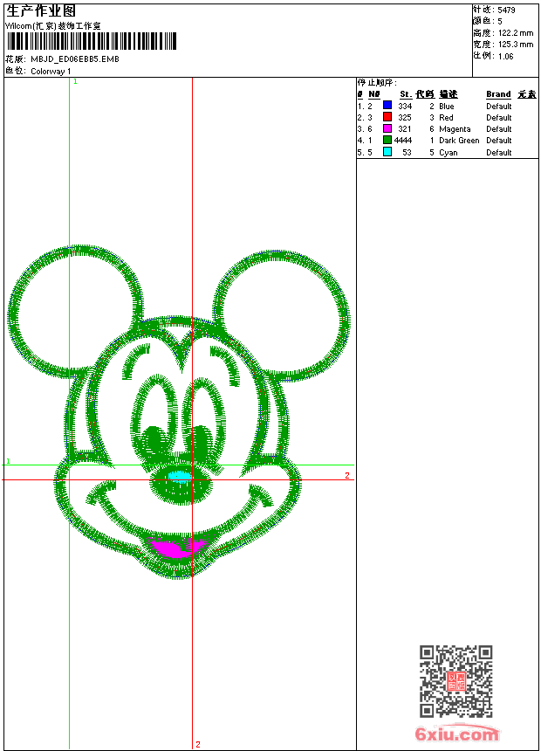Click the height value 122.2 mm
Screen dimensions: 541x751
[516, 33]
